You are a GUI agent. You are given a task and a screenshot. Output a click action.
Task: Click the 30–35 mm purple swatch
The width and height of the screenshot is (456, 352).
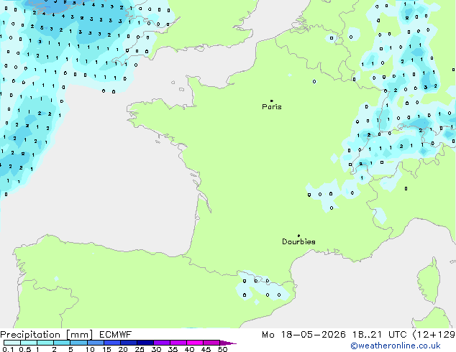[161, 343]
